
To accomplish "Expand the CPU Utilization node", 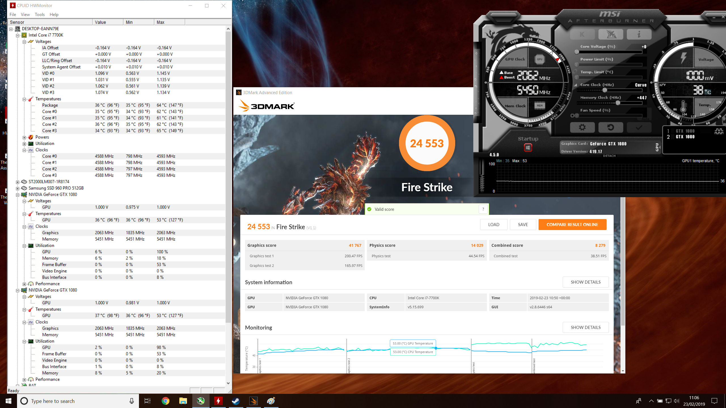I will pyautogui.click(x=24, y=144).
